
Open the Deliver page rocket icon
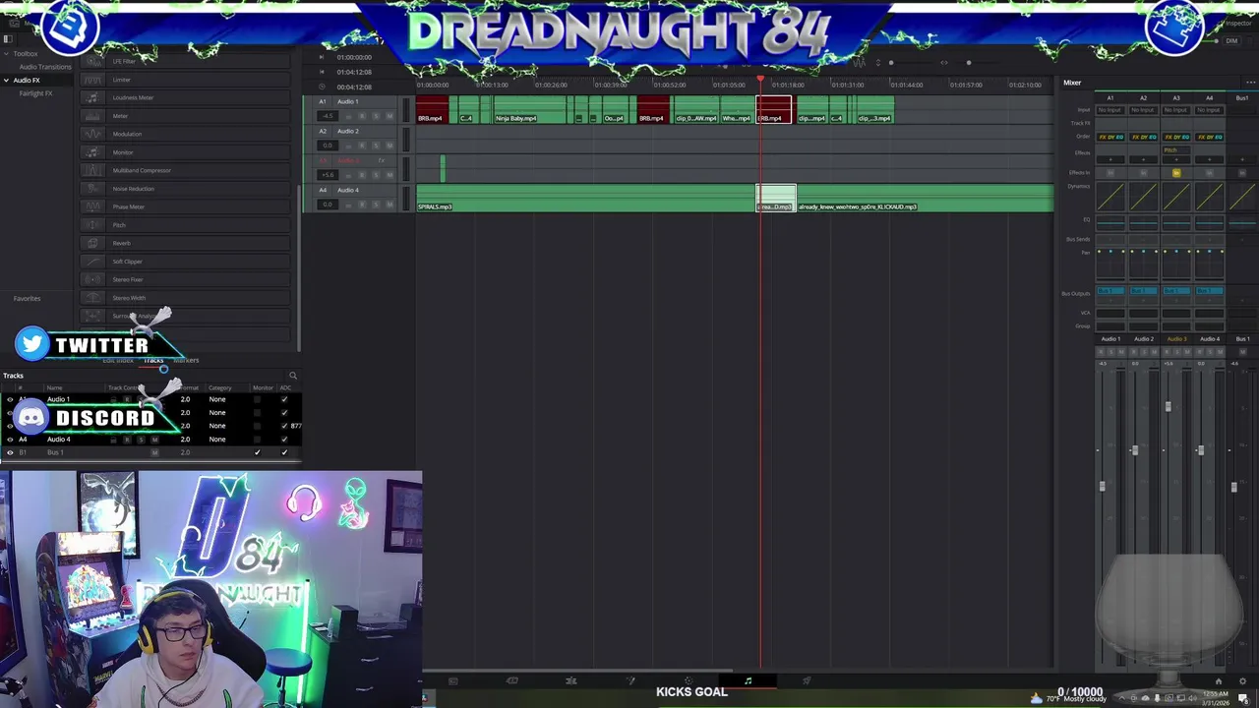(807, 680)
